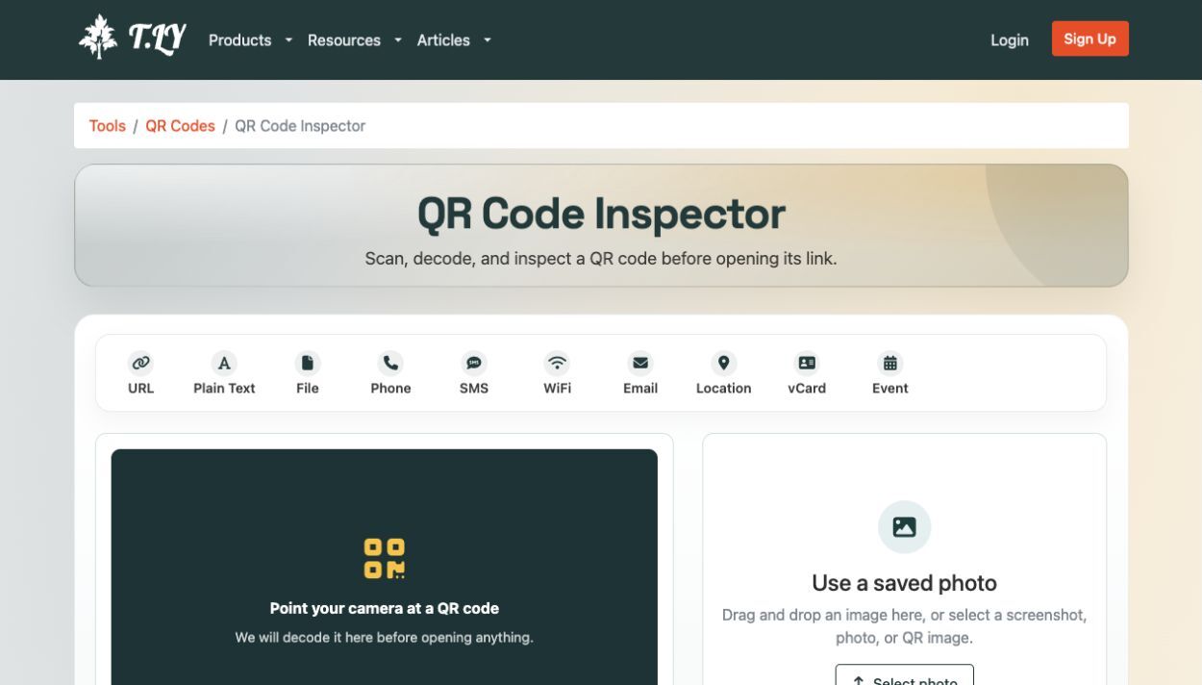Go to Tools in the breadcrumb
This screenshot has width=1202, height=685.
108,126
